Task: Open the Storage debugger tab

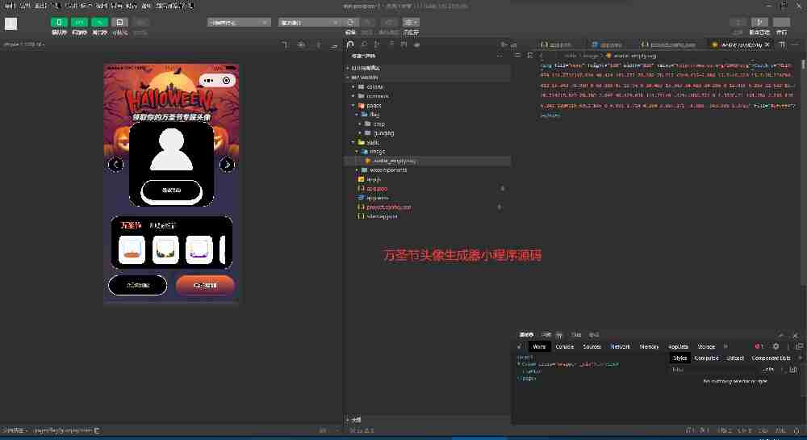Action: (x=706, y=346)
